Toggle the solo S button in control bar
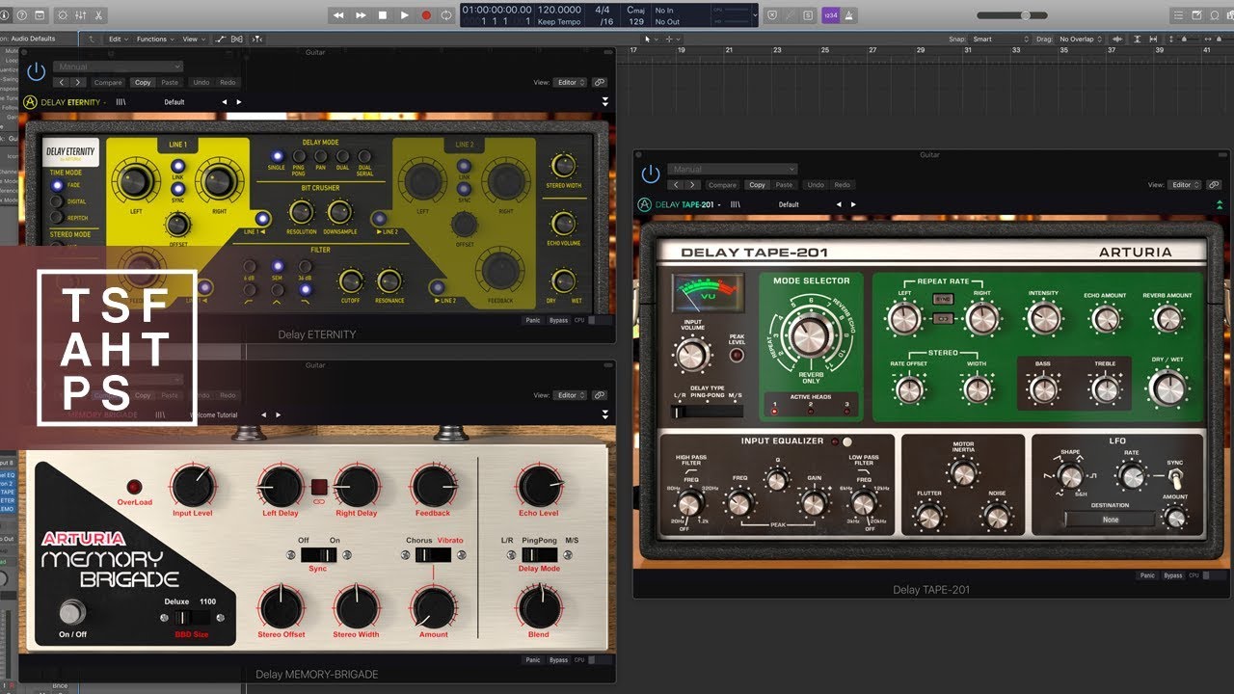The height and width of the screenshot is (694, 1234). point(808,15)
